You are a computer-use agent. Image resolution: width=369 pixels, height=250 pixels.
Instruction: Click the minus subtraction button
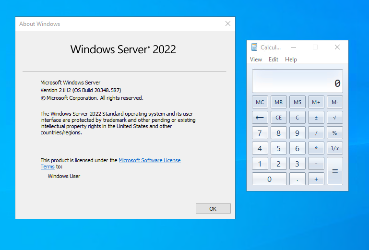click(316, 164)
